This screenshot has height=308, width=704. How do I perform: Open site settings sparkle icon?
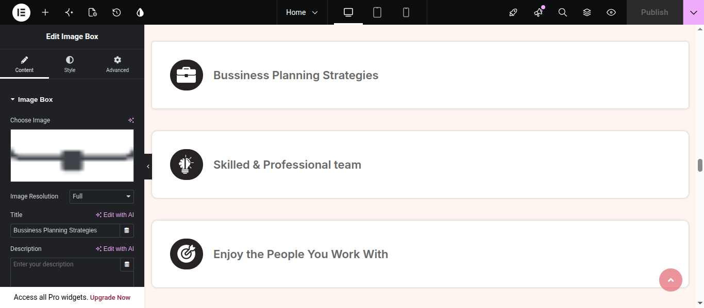coord(69,12)
